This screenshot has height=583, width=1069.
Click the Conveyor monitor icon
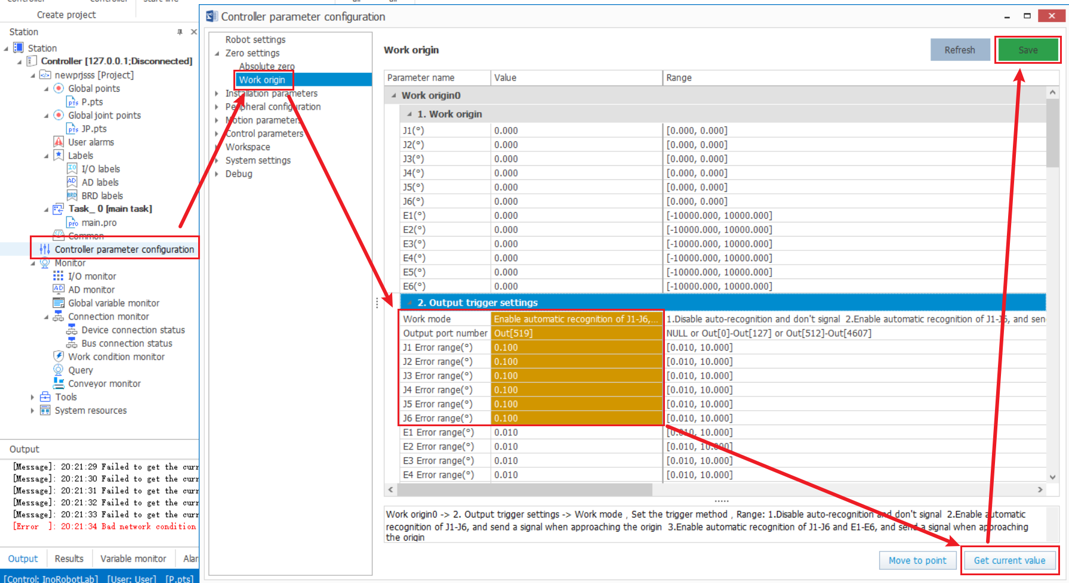58,383
